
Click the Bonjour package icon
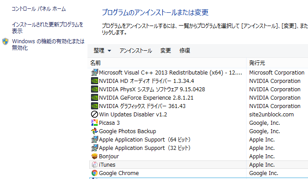tap(95, 156)
